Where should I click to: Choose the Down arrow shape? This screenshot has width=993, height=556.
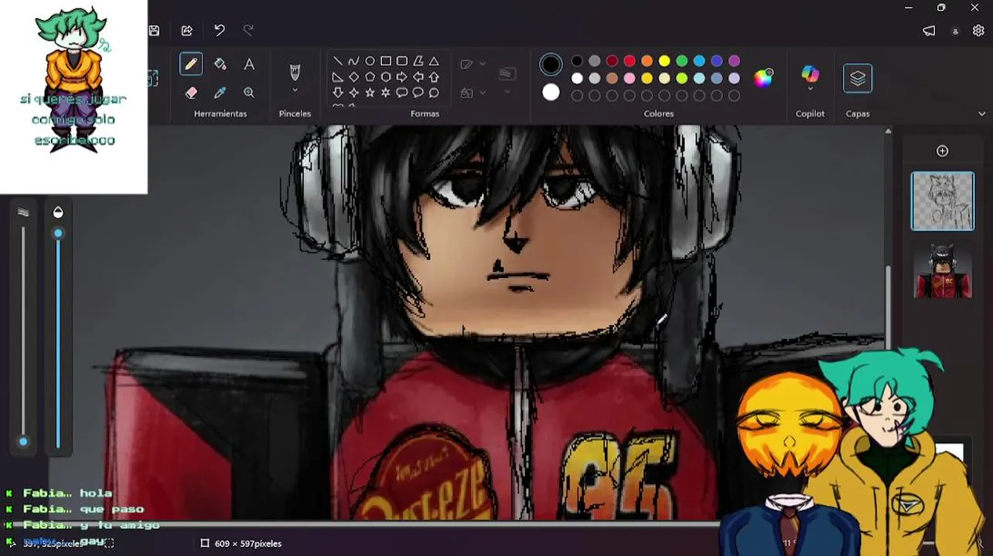pos(338,93)
